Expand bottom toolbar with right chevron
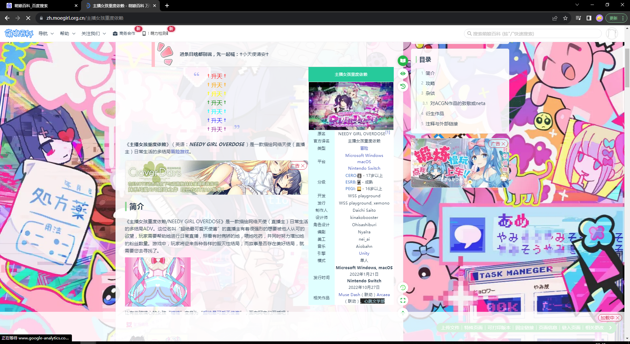This screenshot has height=344, width=630. coord(610,328)
